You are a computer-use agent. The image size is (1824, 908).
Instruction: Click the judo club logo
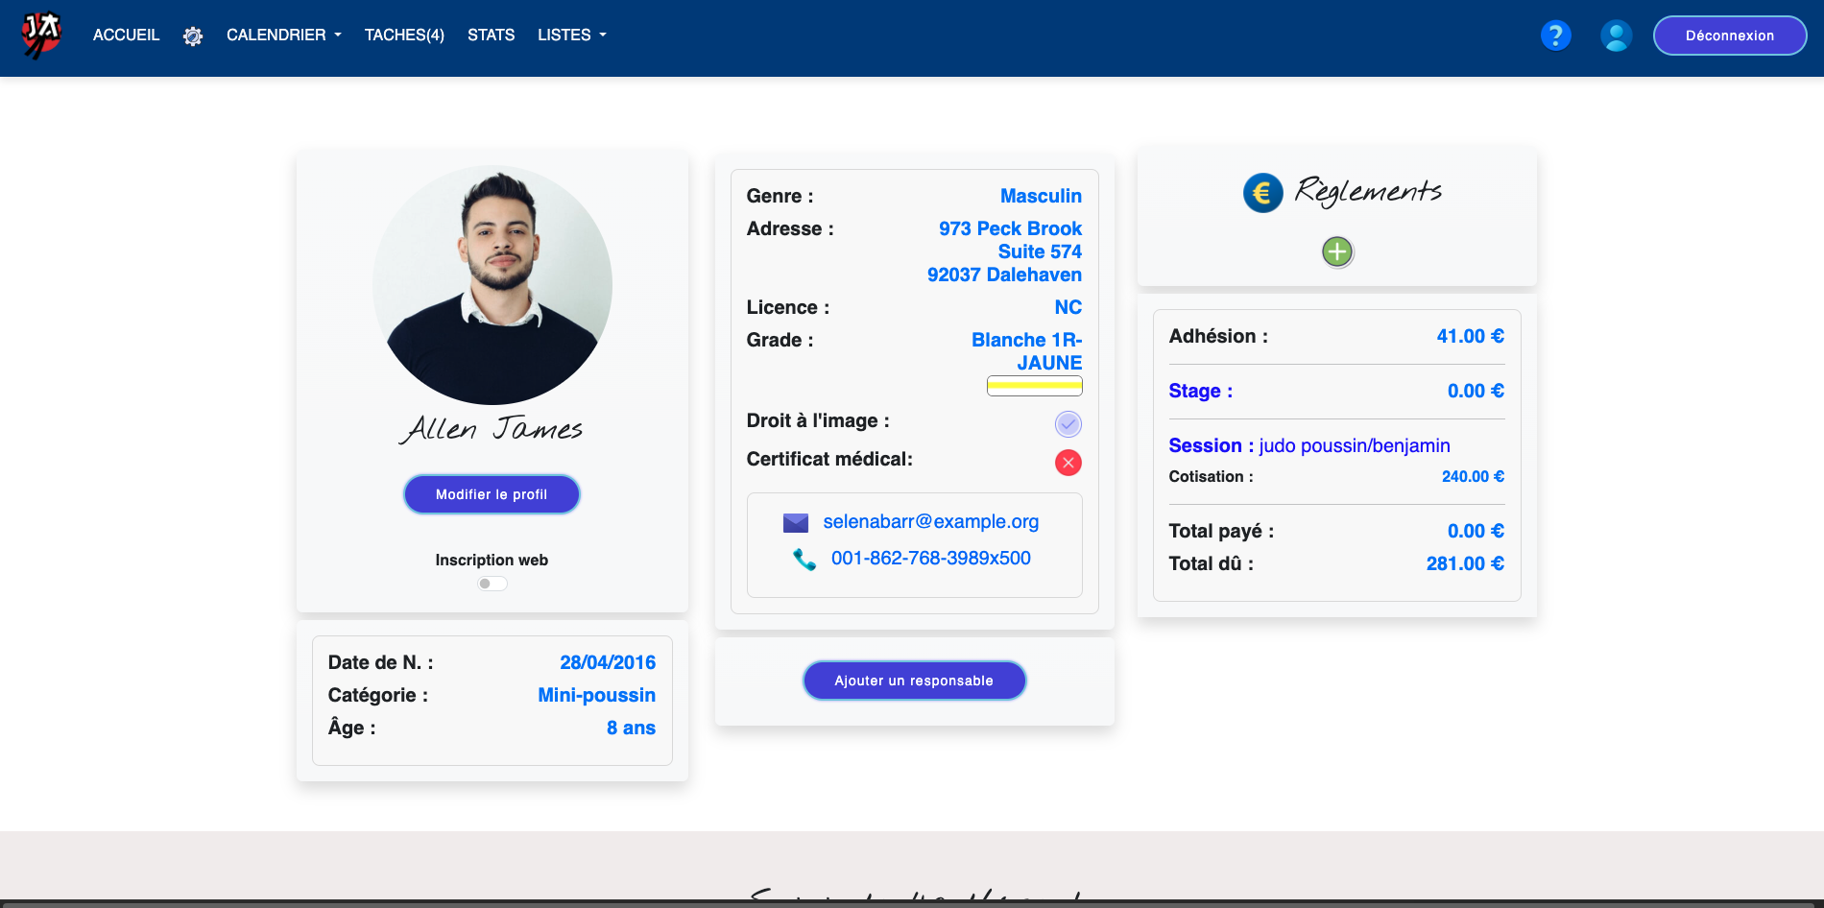pyautogui.click(x=42, y=36)
